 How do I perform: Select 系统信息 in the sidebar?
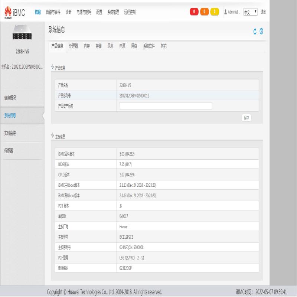coord(22,115)
